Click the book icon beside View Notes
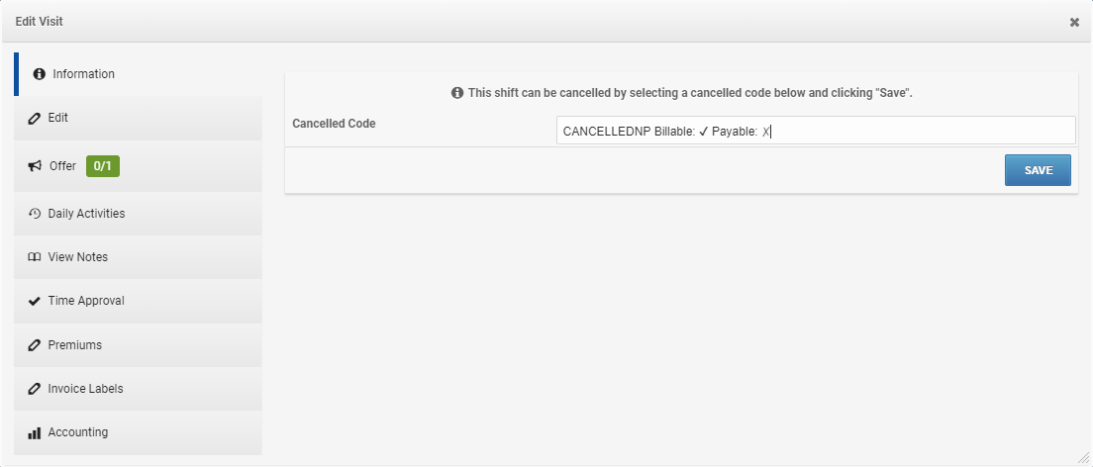 pos(35,257)
